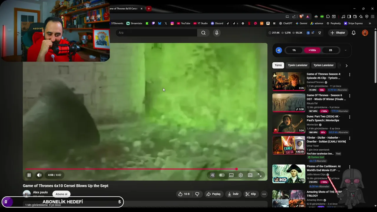The width and height of the screenshot is (377, 212).
Task: Open the Alex paulo channel link
Action: pyautogui.click(x=40, y=192)
